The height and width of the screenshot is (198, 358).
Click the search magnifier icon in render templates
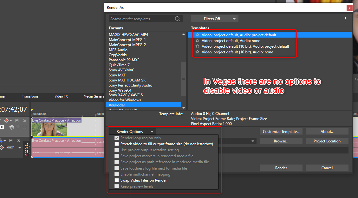pos(178,19)
